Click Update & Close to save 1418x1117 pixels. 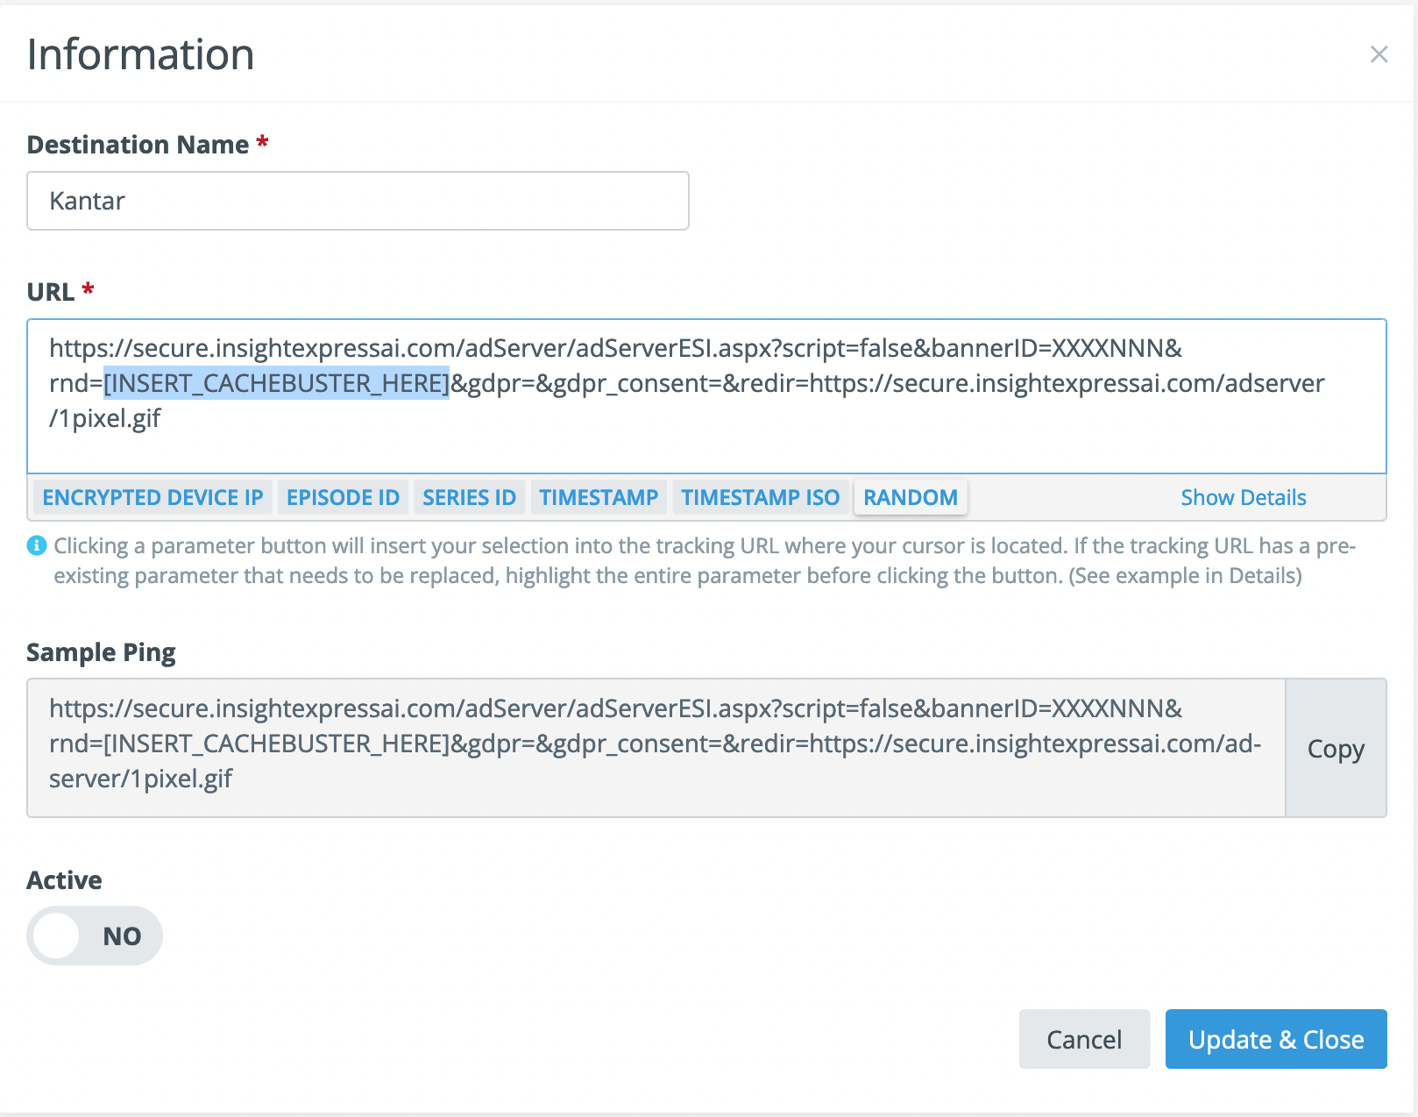pyautogui.click(x=1275, y=1039)
